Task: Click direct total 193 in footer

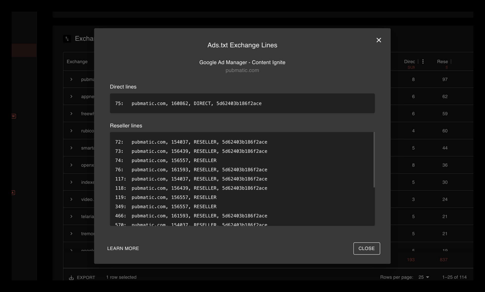Action: [x=410, y=260]
